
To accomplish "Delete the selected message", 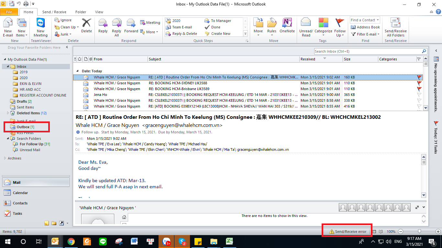I will point(86,26).
